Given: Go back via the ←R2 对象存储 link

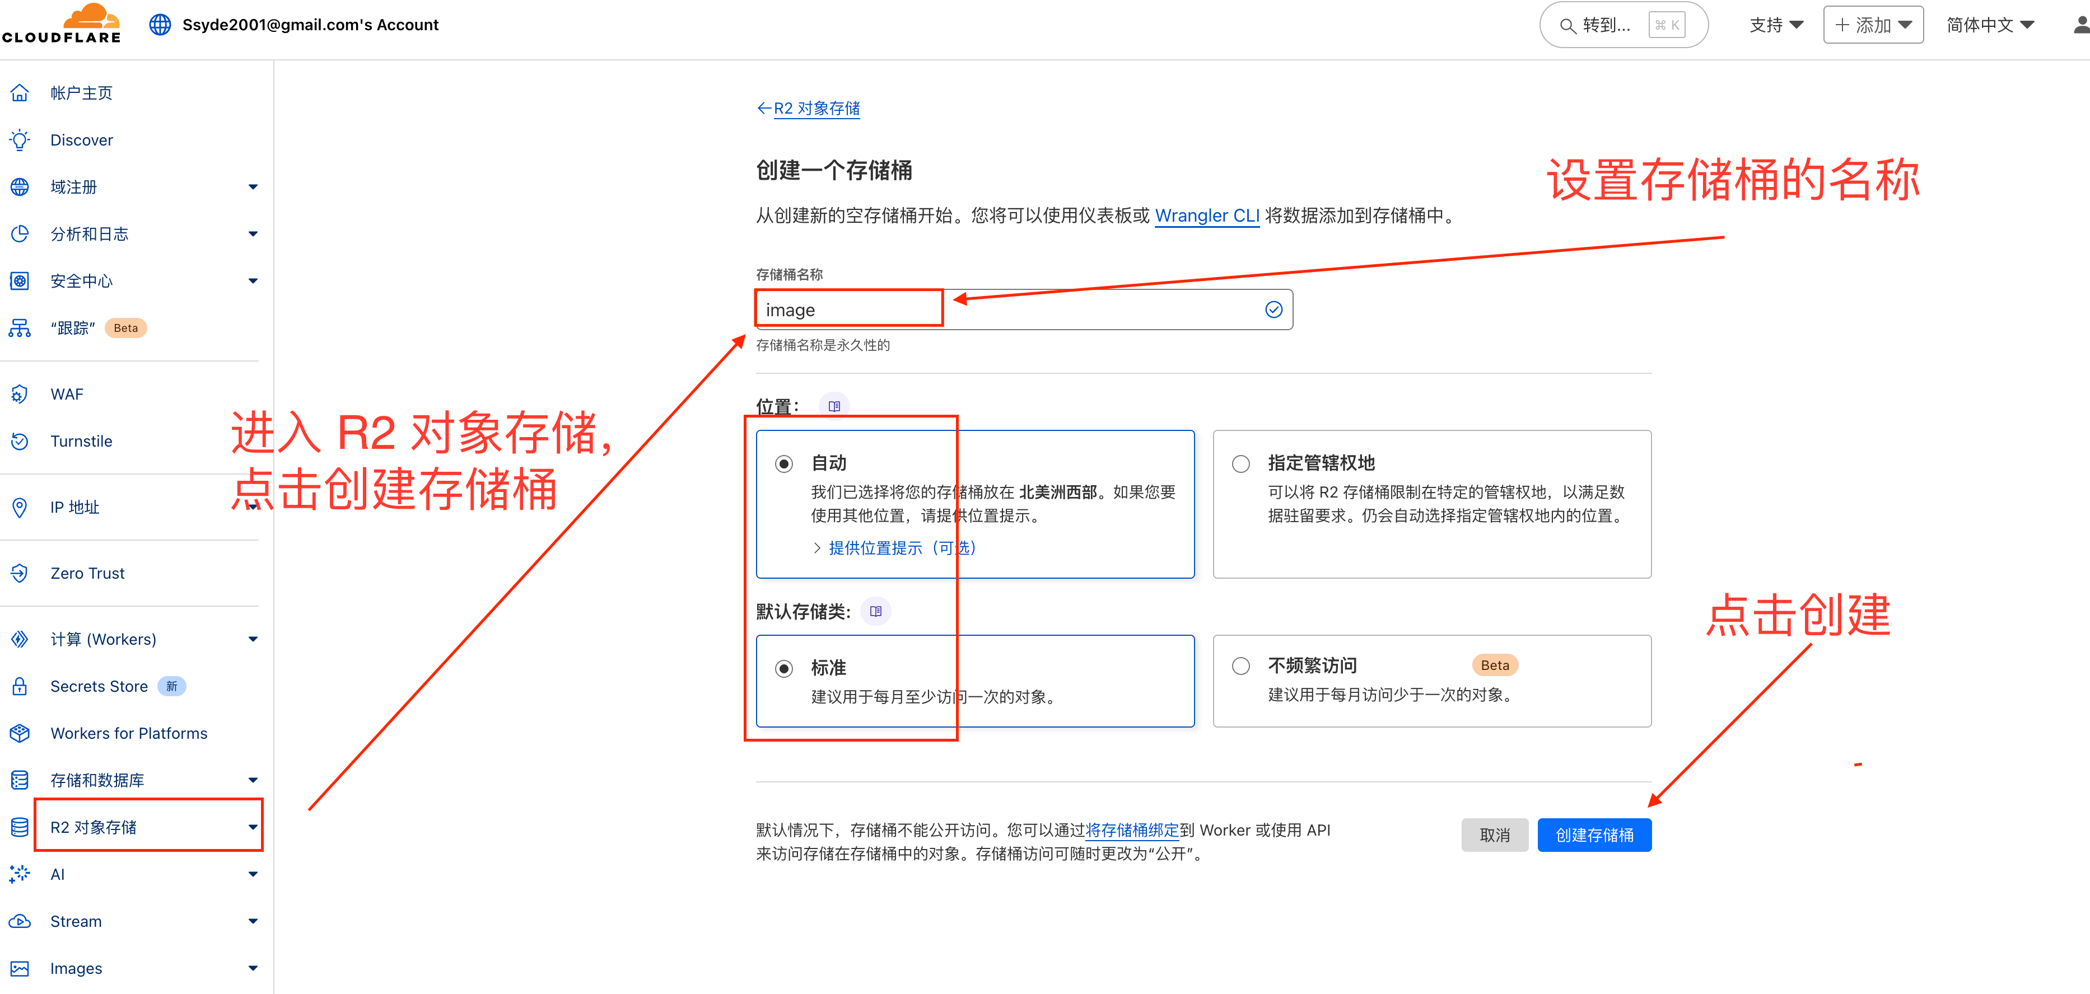Looking at the screenshot, I should click(808, 108).
